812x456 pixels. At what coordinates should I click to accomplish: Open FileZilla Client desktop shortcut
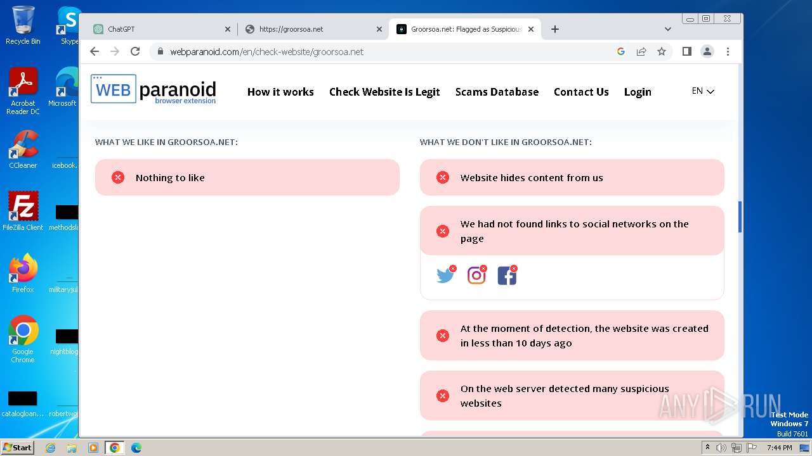(23, 212)
